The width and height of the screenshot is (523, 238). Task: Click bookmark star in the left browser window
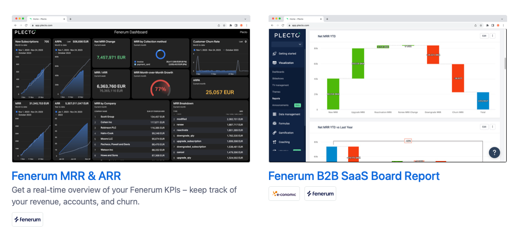pyautogui.click(x=224, y=25)
